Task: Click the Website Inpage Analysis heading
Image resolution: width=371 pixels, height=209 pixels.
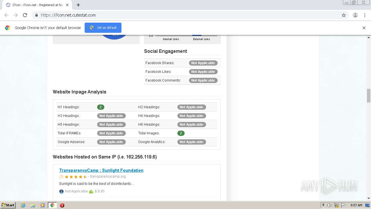Action: (x=79, y=92)
